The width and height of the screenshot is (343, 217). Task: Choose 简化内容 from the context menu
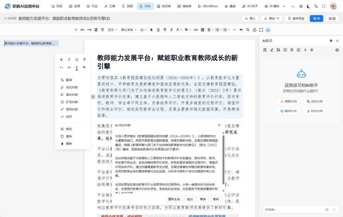click(x=73, y=95)
